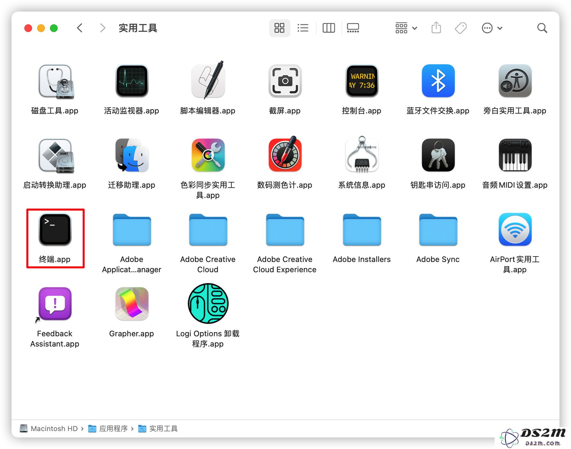571x449 pixels.
Task: Click the 钥匙串访问.app name label
Action: pos(438,185)
